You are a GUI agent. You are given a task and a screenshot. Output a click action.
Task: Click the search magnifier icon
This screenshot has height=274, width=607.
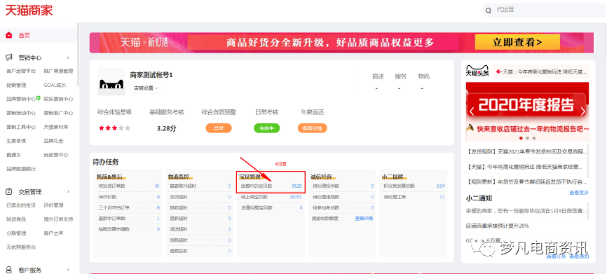489,11
